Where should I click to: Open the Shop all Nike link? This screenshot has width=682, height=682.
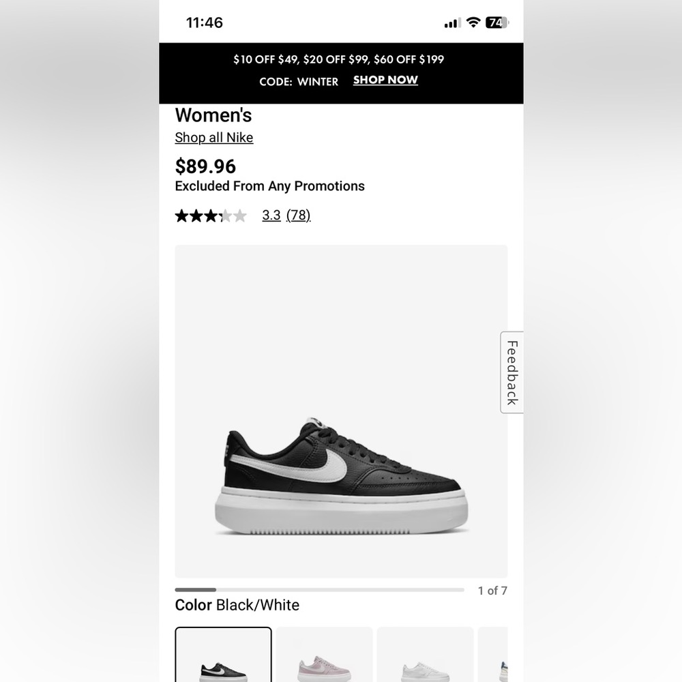214,138
